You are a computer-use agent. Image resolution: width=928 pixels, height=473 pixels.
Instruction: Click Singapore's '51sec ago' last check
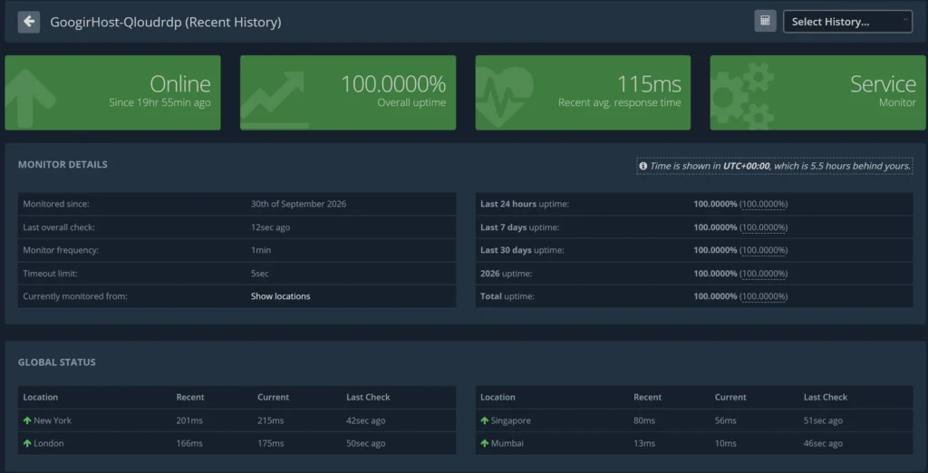tap(823, 420)
